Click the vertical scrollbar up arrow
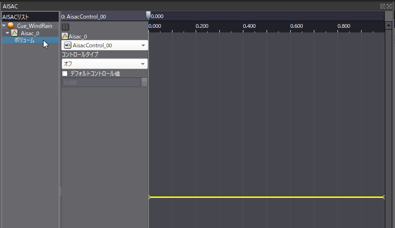Viewport: 395px width, 228px height. pyautogui.click(x=389, y=25)
